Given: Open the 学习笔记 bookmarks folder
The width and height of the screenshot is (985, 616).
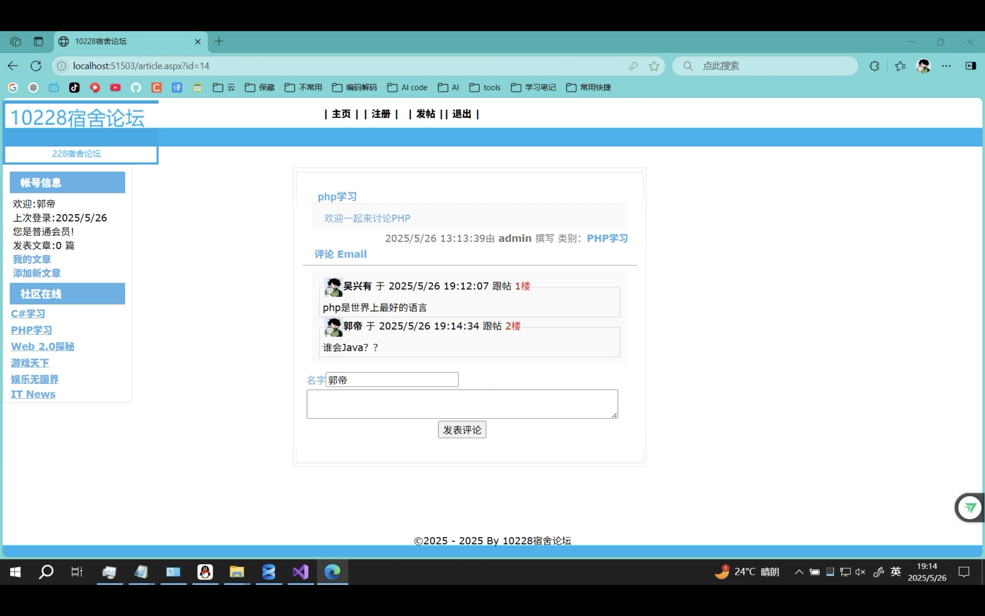Looking at the screenshot, I should point(533,88).
